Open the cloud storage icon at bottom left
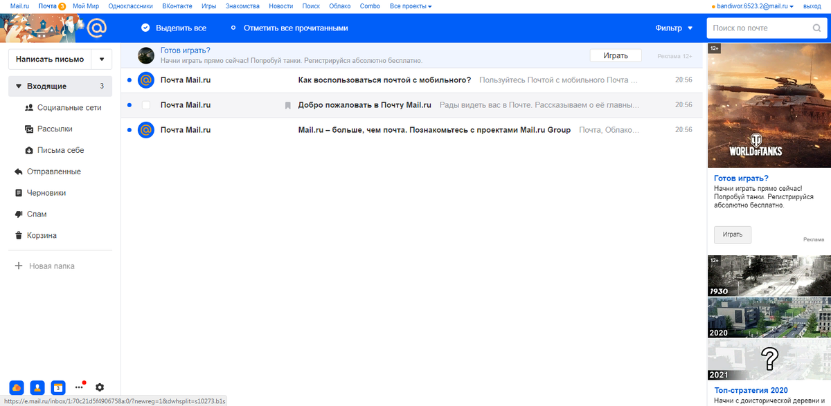The width and height of the screenshot is (831, 406). tap(16, 387)
